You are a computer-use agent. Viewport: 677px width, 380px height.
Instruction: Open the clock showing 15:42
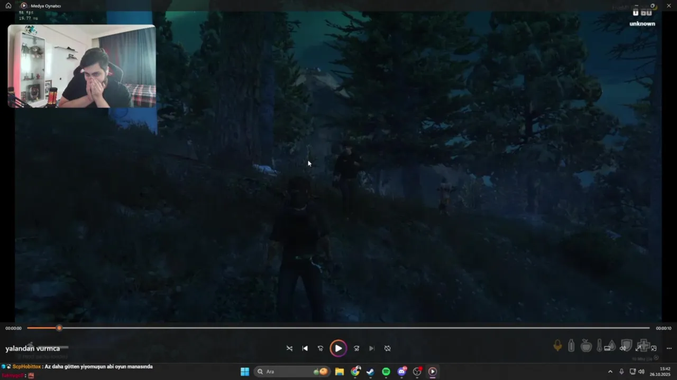point(661,372)
